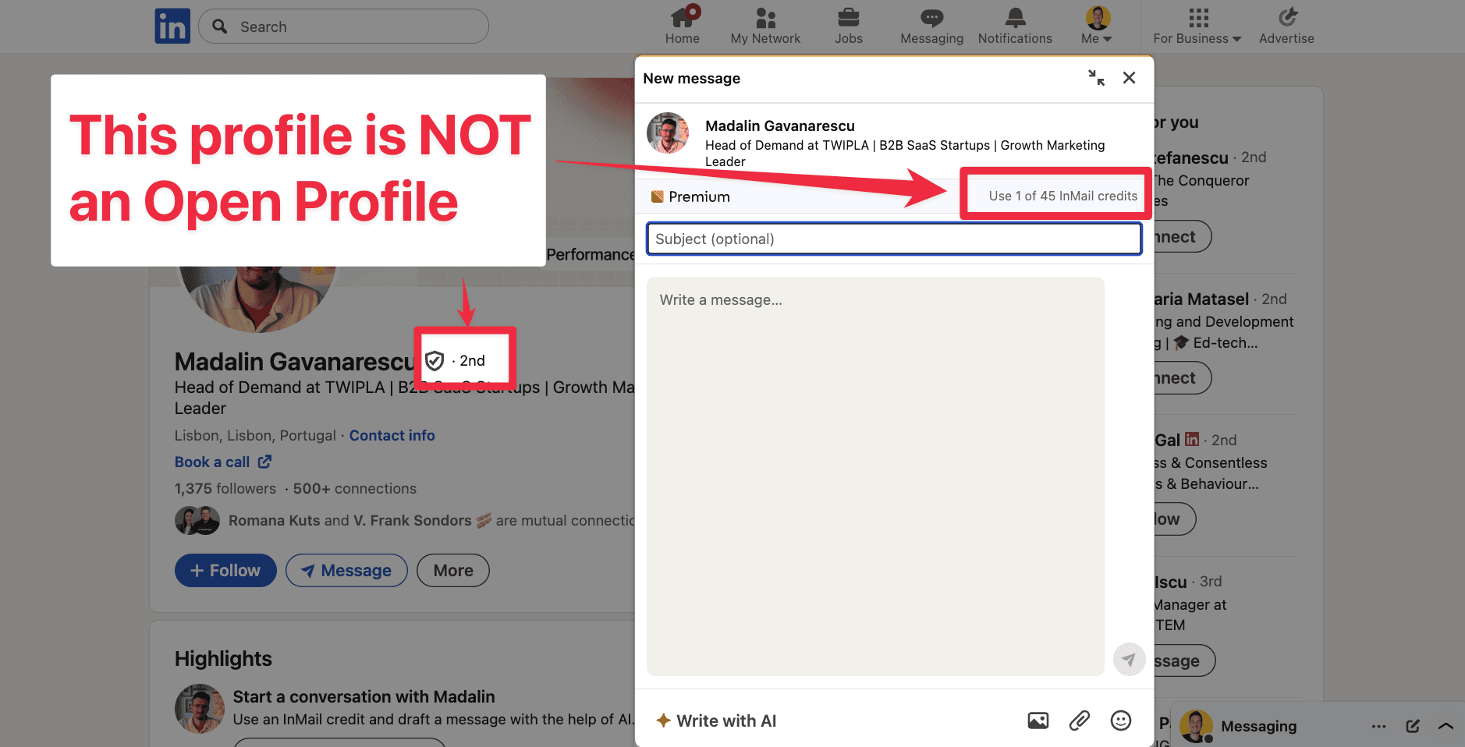Click the search magnifier icon

pos(220,27)
